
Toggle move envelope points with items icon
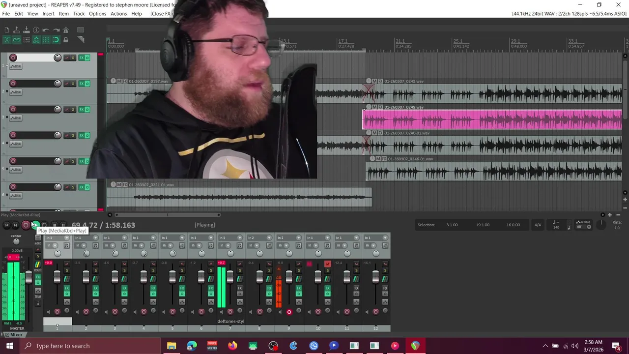[36, 40]
